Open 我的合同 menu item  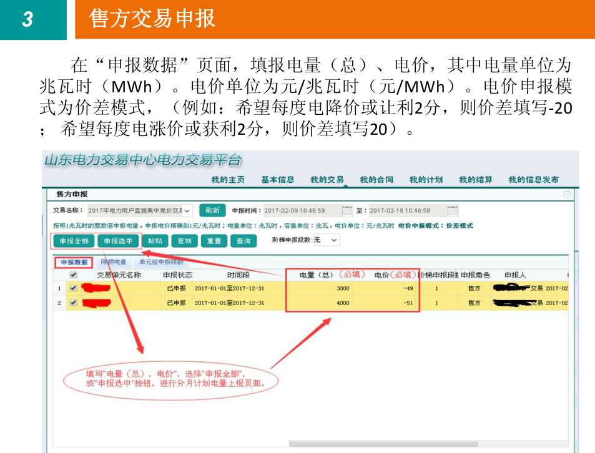[376, 180]
